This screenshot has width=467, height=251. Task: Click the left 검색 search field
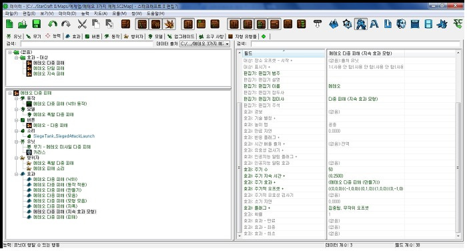click(x=86, y=44)
